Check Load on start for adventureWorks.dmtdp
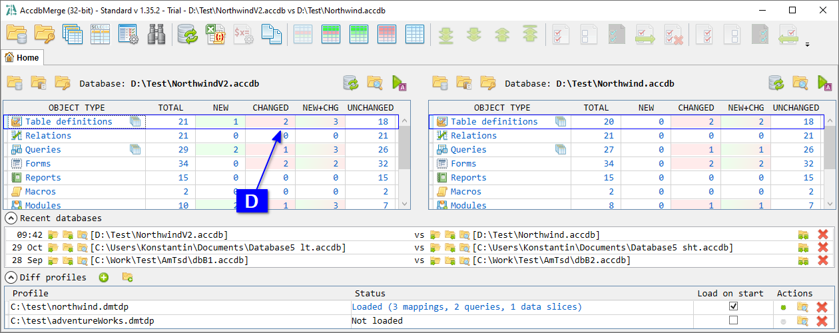This screenshot has width=839, height=333. (734, 320)
